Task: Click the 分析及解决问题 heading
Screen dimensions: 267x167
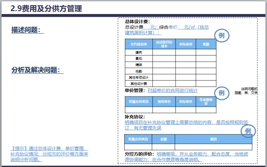Action: [x=37, y=70]
